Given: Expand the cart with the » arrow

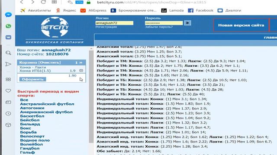Looking at the screenshot, I should click(81, 62).
